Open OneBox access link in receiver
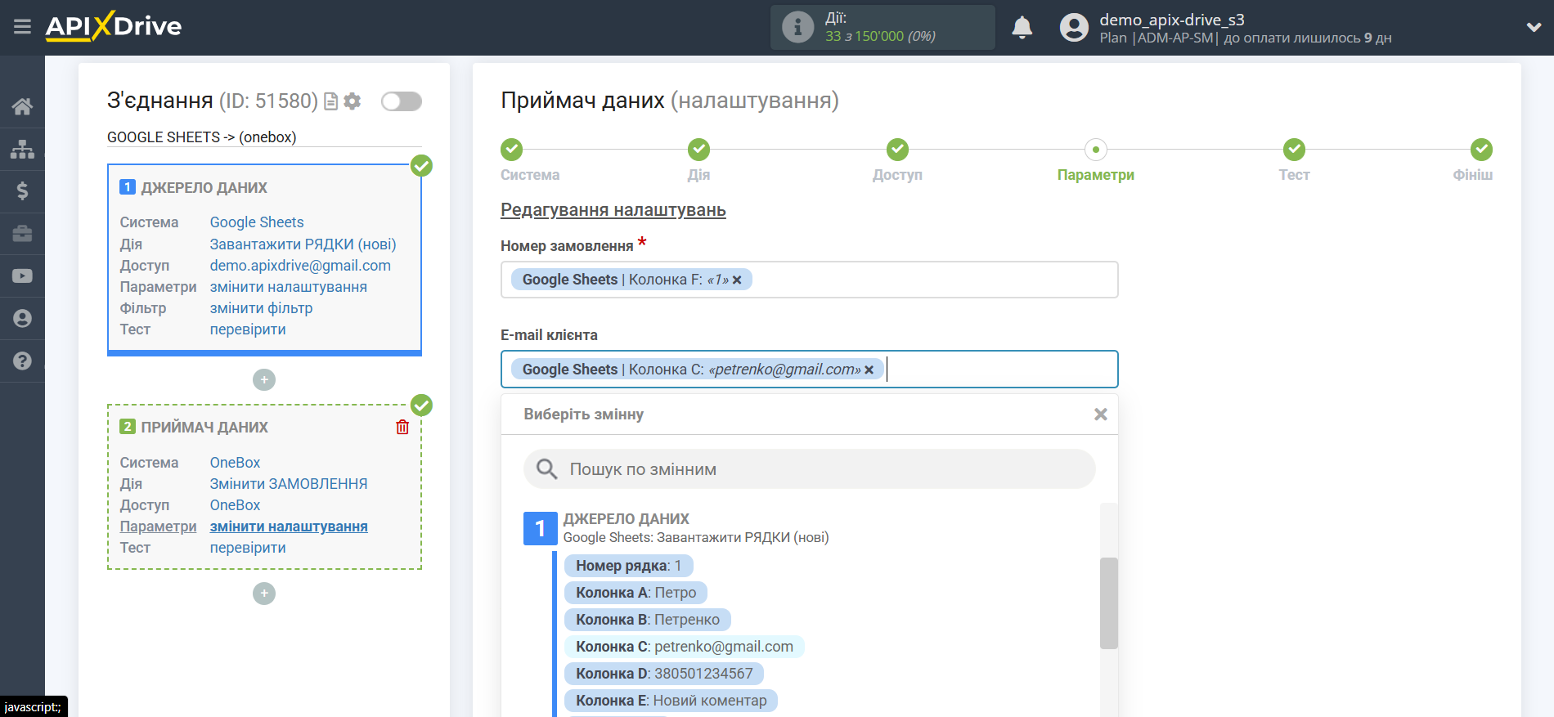 tap(235, 505)
